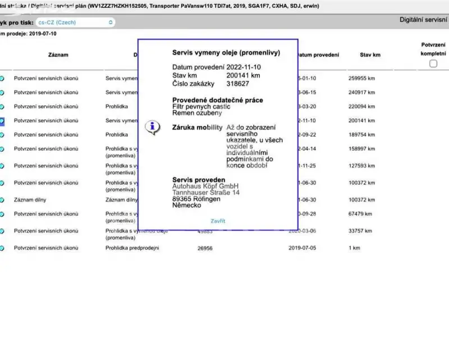
Task: Click Remen ozubeny text
Action: [197, 113]
